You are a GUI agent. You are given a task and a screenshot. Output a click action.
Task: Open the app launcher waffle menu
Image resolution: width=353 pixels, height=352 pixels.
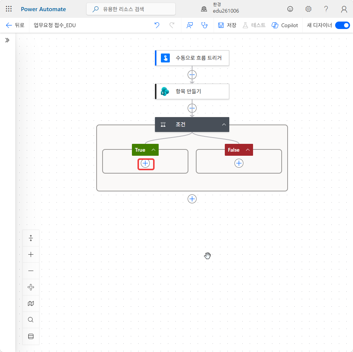pyautogui.click(x=9, y=9)
